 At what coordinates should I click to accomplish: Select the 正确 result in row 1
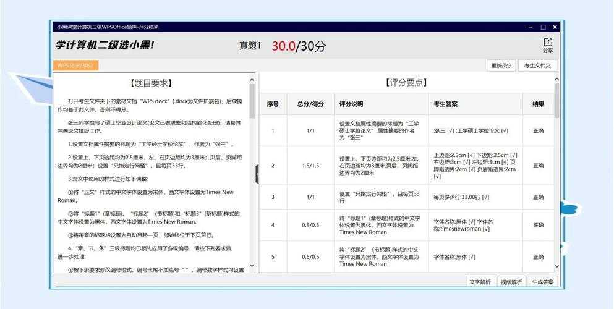pyautogui.click(x=539, y=130)
